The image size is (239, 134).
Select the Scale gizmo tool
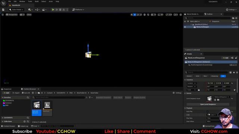point(141,15)
